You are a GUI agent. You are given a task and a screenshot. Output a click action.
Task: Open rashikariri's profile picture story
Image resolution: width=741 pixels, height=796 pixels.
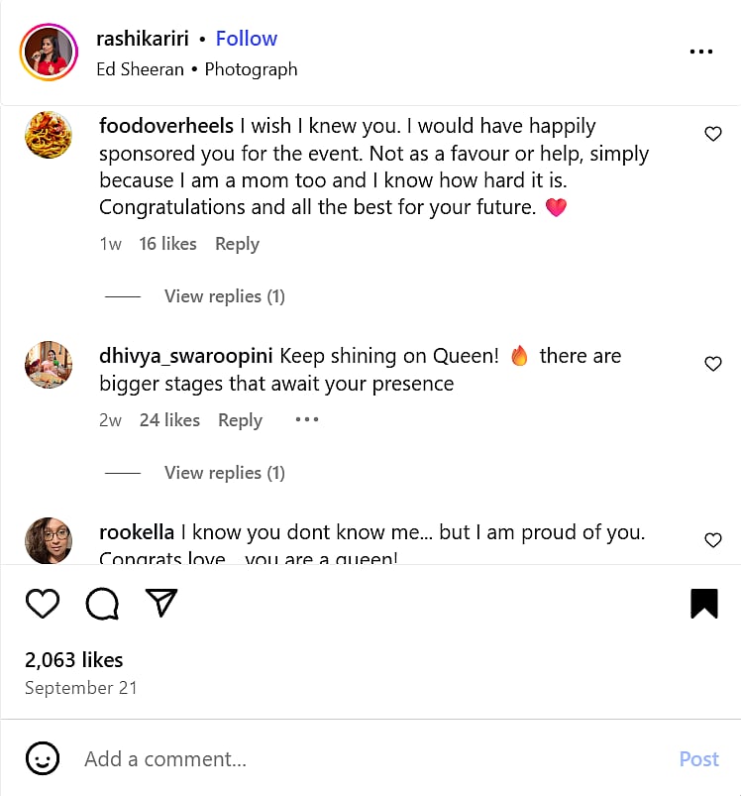tap(48, 52)
